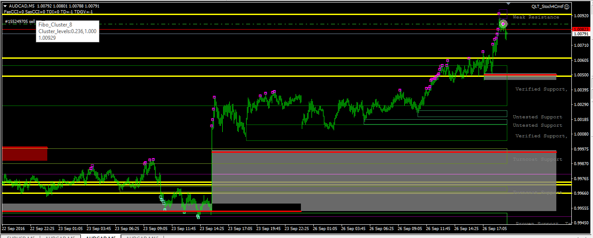Click the red 1.00823 price label
The width and height of the screenshot is (593, 238).
(581, 29)
